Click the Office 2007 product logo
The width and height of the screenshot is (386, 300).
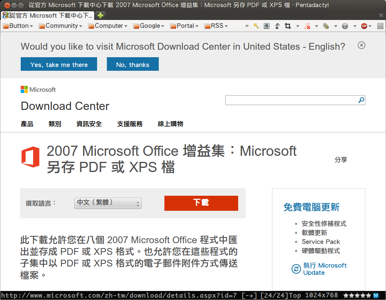(x=30, y=157)
